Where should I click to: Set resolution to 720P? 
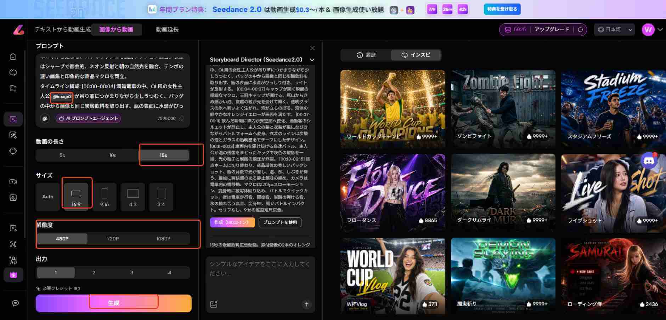(x=113, y=239)
